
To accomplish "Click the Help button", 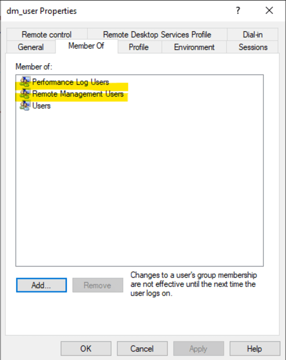I will 255,348.
